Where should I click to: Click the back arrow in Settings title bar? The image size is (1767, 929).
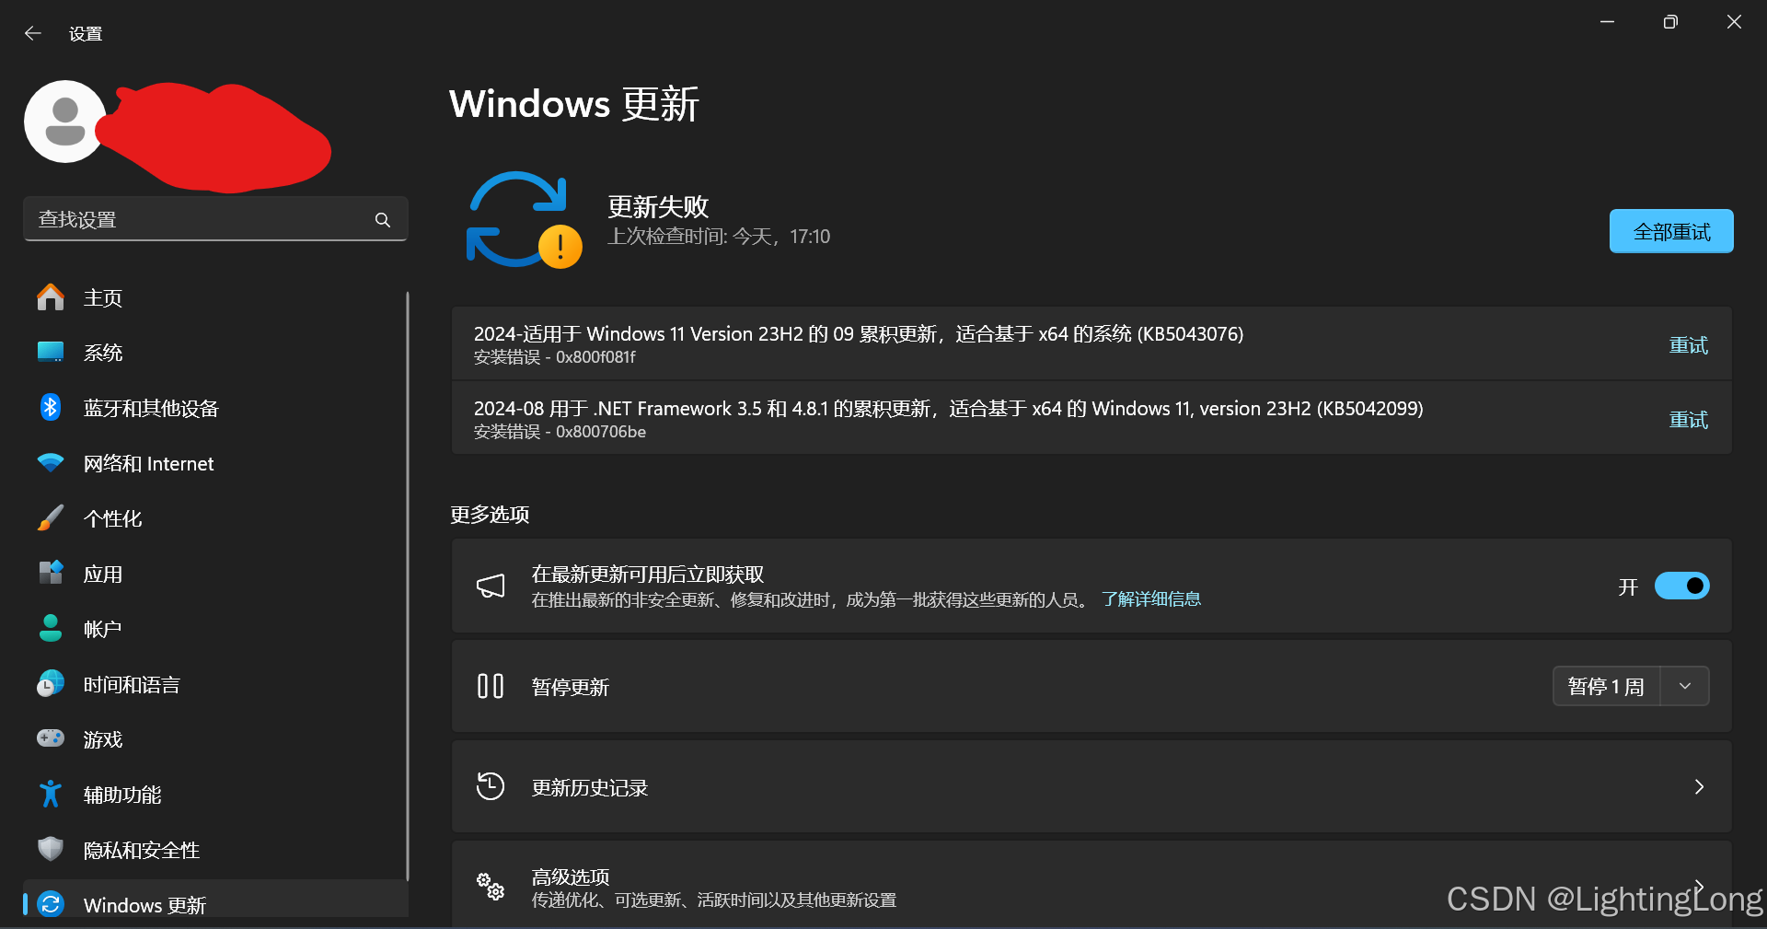(33, 33)
